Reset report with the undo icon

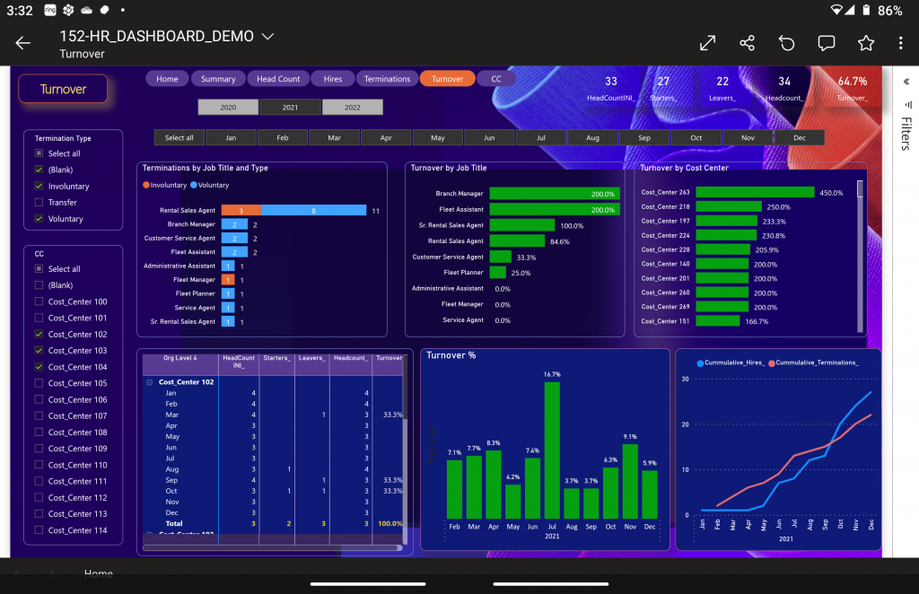(786, 43)
